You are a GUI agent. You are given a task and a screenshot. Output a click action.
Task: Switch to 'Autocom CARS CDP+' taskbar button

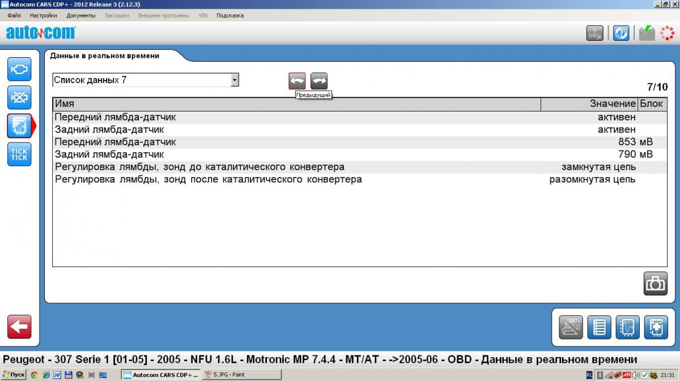coord(161,375)
